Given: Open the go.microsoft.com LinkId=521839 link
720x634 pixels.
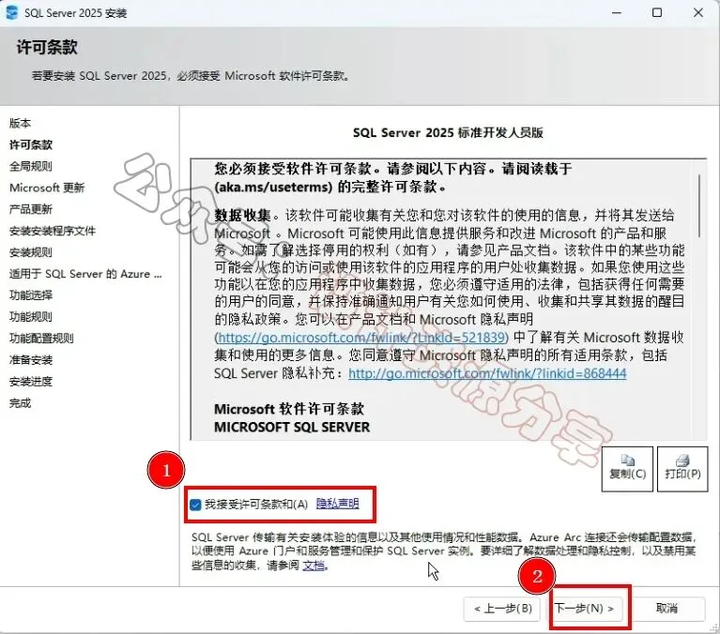Looking at the screenshot, I should (361, 338).
